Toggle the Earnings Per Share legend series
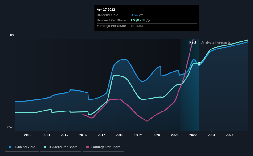This screenshot has width=253, height=156. click(103, 147)
